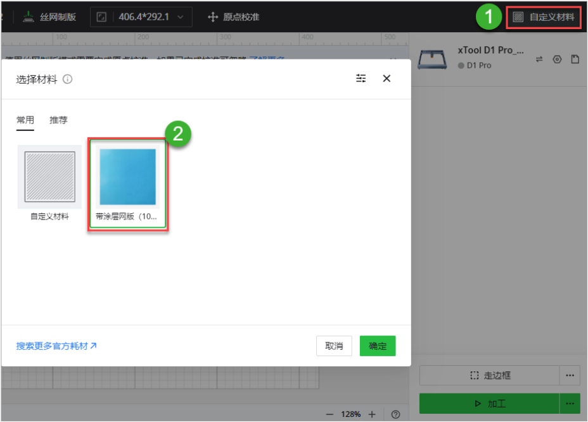Expand the 406.4*292.1 size dropdown
The image size is (588, 422).
pos(141,17)
